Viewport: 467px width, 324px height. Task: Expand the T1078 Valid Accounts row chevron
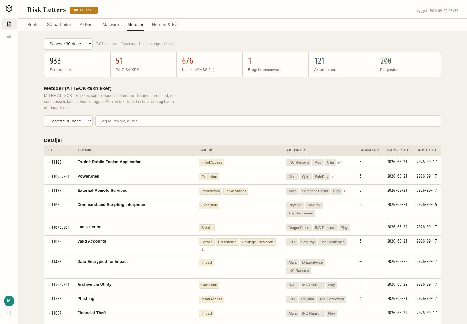click(49, 242)
